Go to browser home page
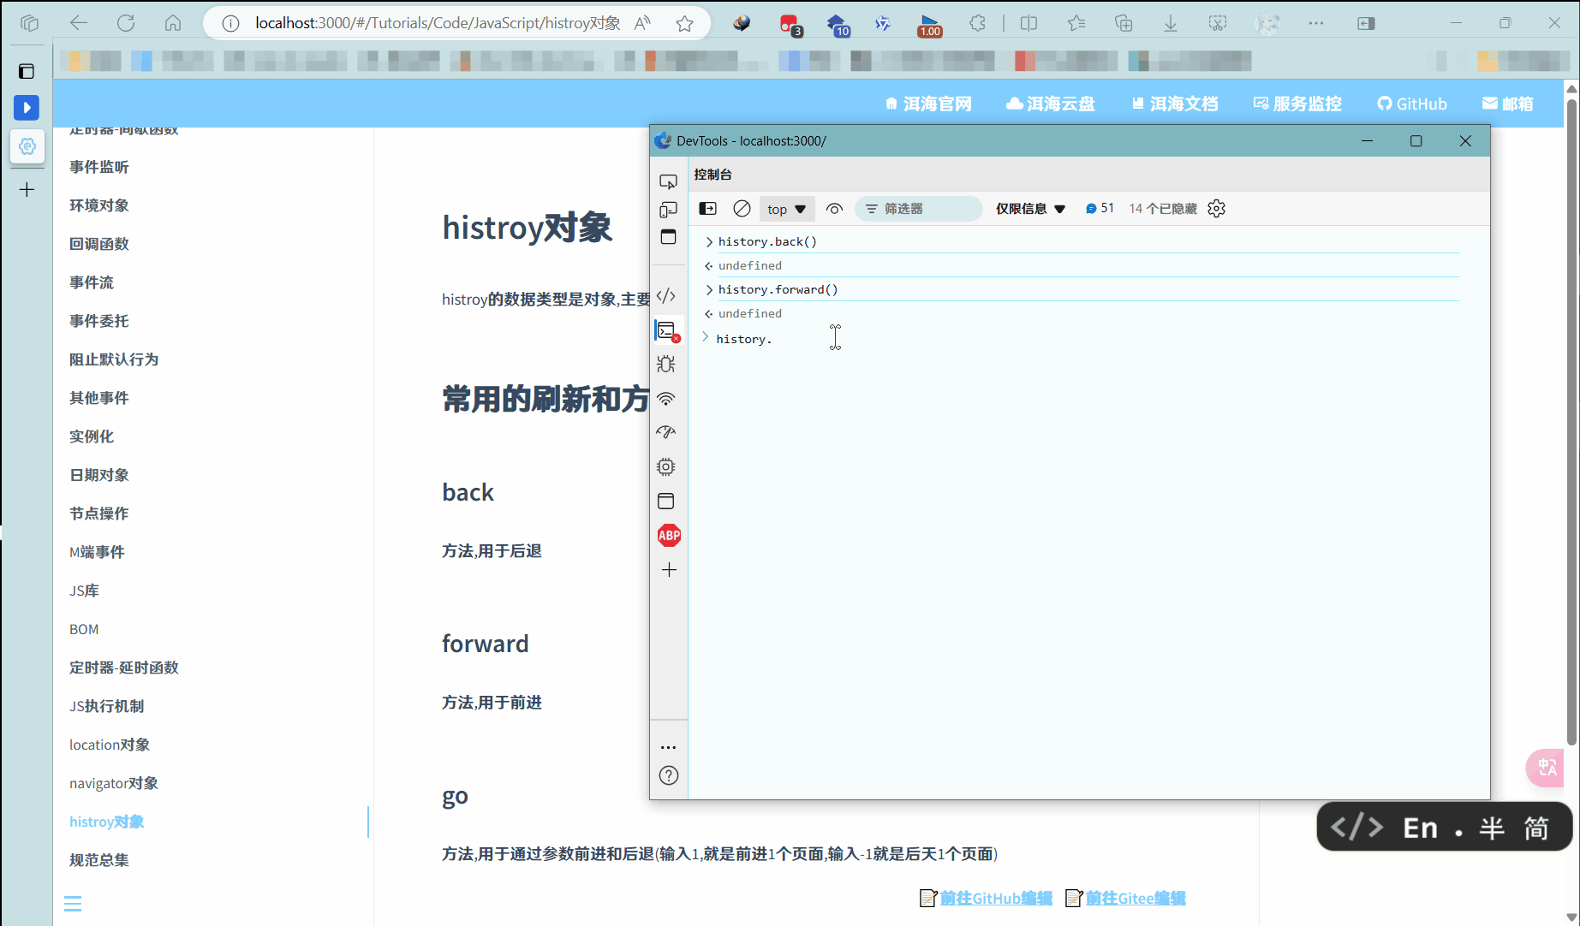Viewport: 1580px width, 926px height. [x=173, y=23]
